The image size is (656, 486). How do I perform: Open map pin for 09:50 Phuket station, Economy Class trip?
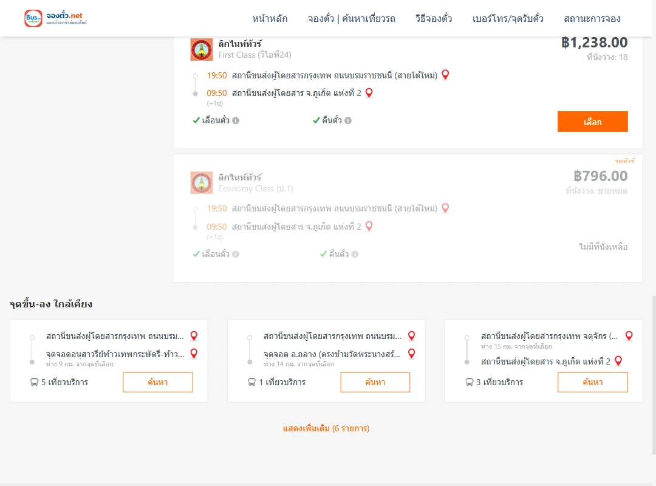[369, 227]
